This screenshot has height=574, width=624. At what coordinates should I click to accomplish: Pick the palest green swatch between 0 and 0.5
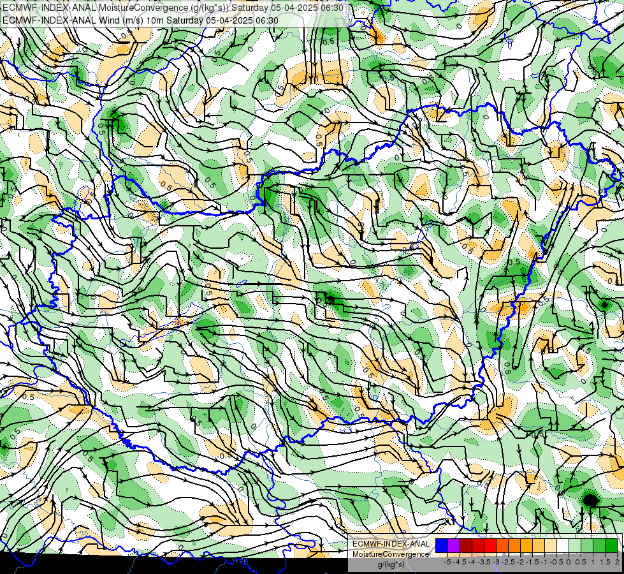click(x=575, y=545)
